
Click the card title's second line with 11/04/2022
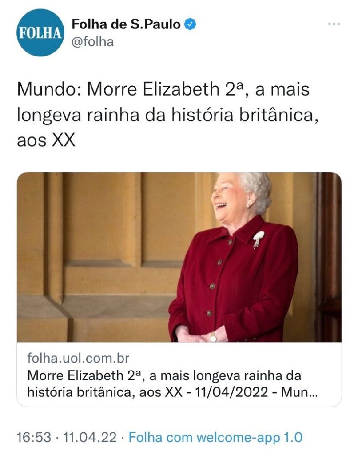point(172,392)
